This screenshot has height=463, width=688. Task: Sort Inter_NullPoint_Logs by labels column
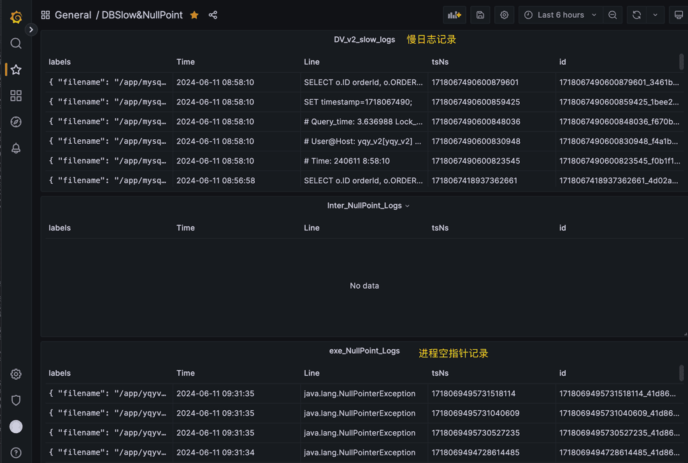[60, 228]
